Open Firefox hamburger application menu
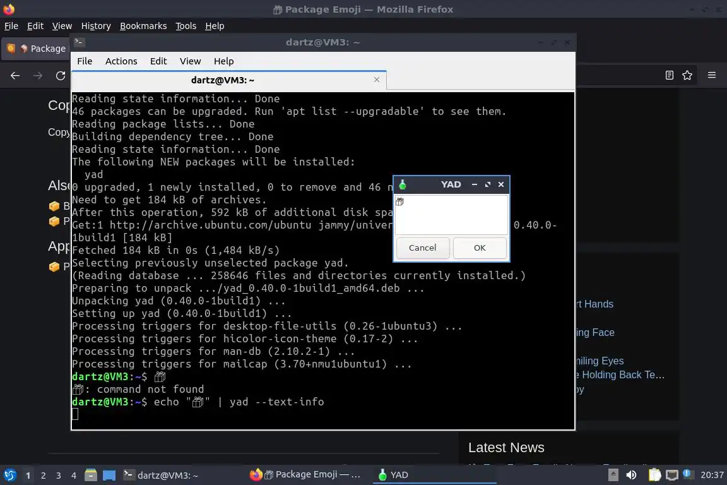This screenshot has width=727, height=485. (x=712, y=75)
